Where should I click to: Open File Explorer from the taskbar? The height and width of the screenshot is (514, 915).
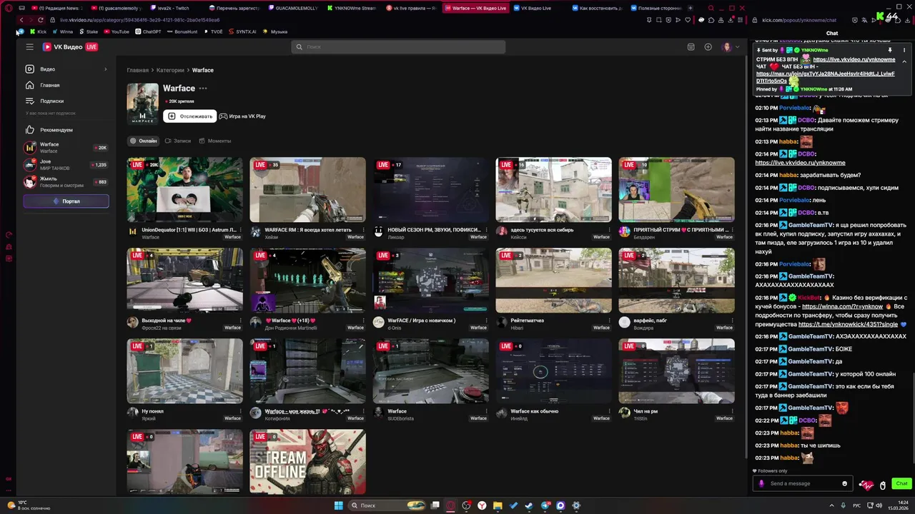coord(498,505)
